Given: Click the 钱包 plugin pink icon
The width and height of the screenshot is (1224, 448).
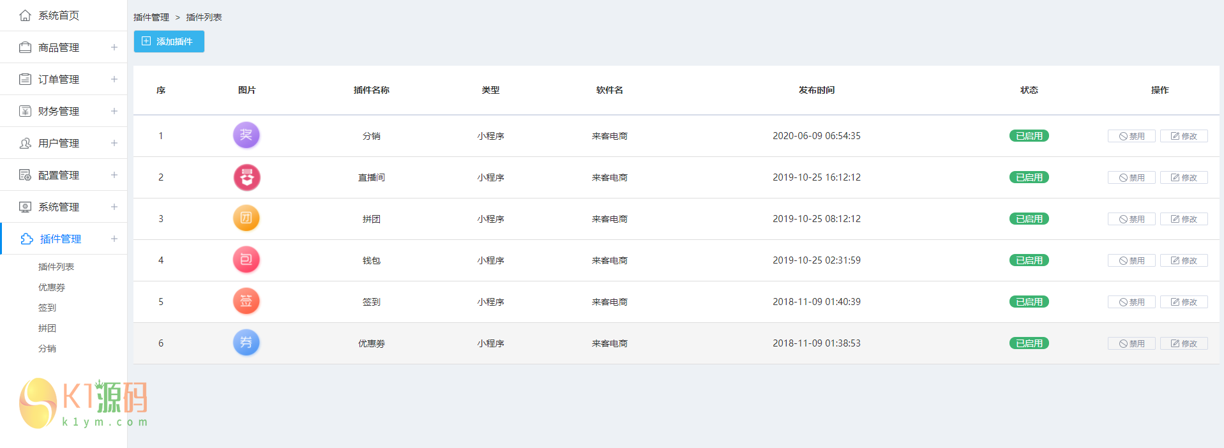Looking at the screenshot, I should click(246, 260).
